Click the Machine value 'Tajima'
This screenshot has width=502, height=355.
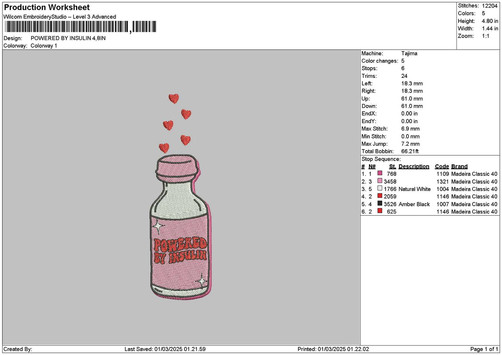(409, 54)
